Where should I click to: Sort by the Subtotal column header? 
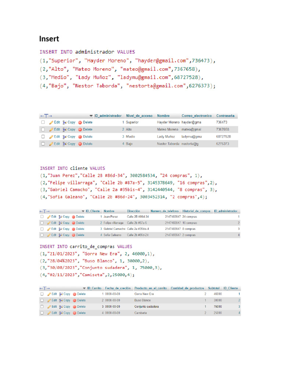pyautogui.click(x=214, y=288)
